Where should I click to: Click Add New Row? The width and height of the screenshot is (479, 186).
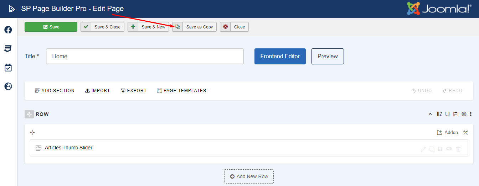coord(249,176)
